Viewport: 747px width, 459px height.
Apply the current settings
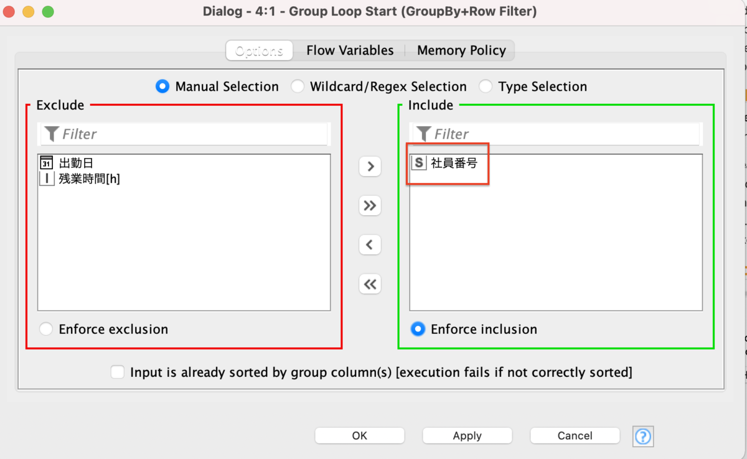click(467, 435)
